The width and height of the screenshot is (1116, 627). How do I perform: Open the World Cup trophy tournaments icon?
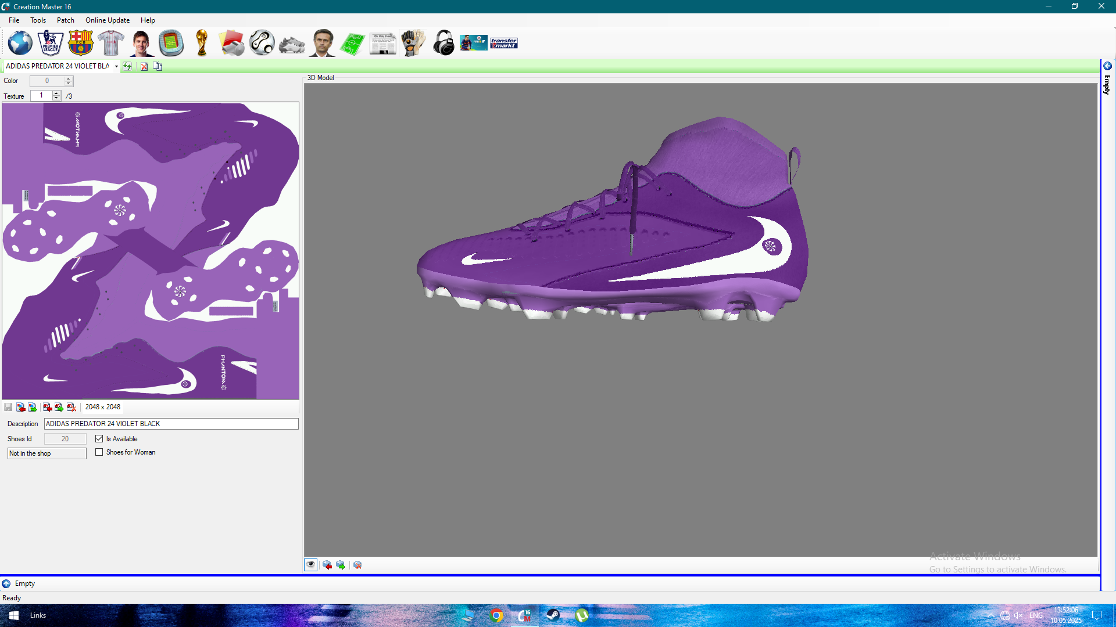pyautogui.click(x=202, y=43)
